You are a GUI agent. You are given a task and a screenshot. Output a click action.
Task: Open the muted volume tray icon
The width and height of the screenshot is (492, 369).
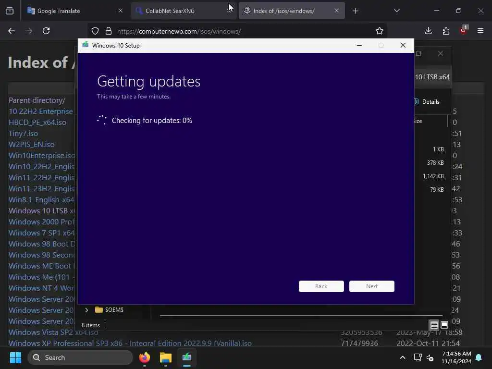pyautogui.click(x=430, y=357)
